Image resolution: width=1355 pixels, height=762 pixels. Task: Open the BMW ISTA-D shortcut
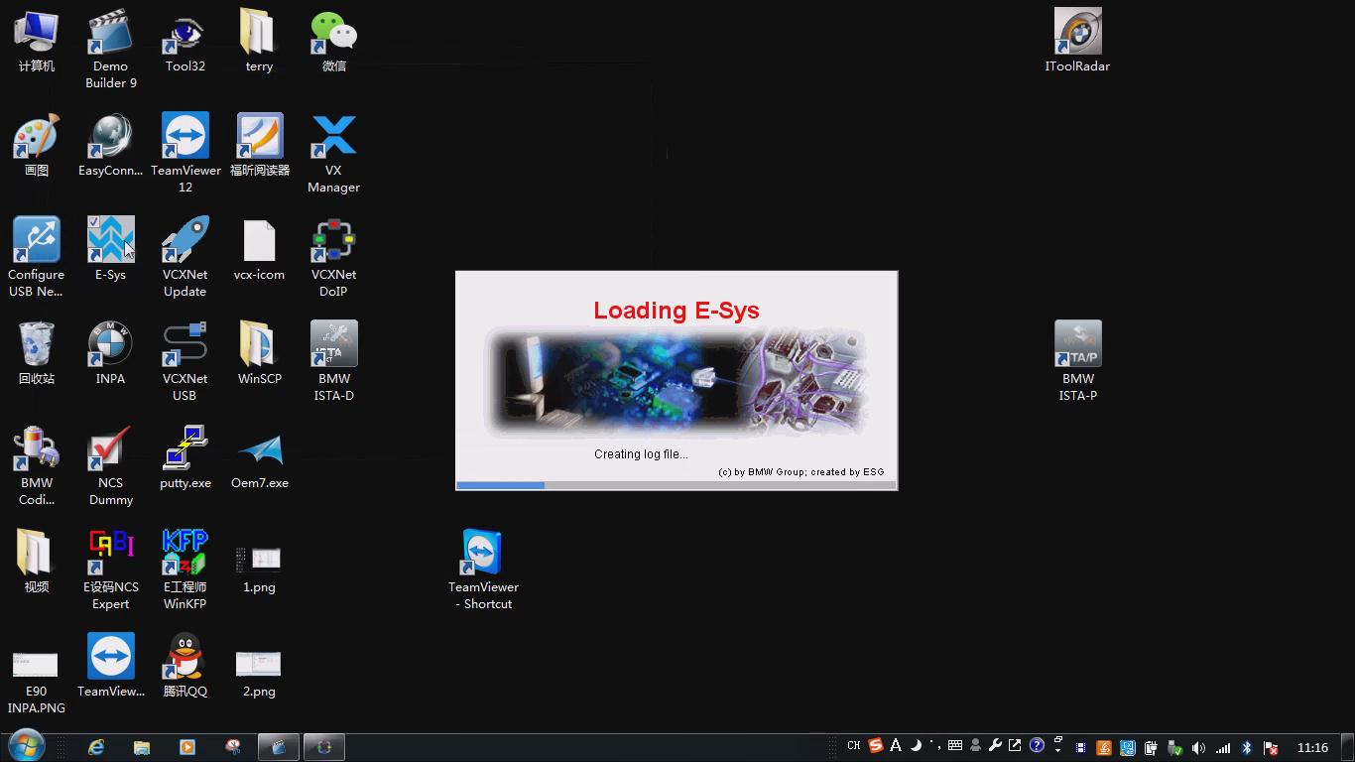[333, 345]
